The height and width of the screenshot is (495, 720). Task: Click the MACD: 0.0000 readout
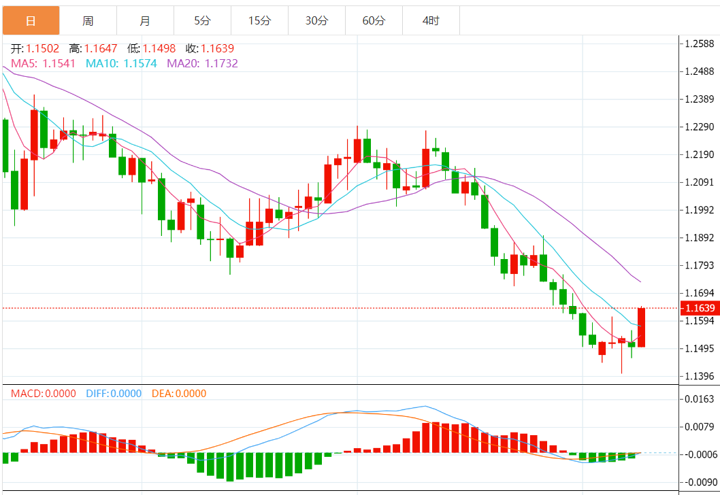tap(44, 394)
